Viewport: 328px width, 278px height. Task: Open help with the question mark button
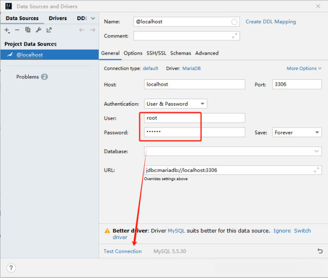click(11, 268)
